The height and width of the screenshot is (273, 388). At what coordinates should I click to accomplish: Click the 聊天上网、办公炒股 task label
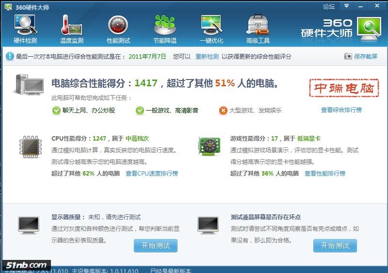89,111
